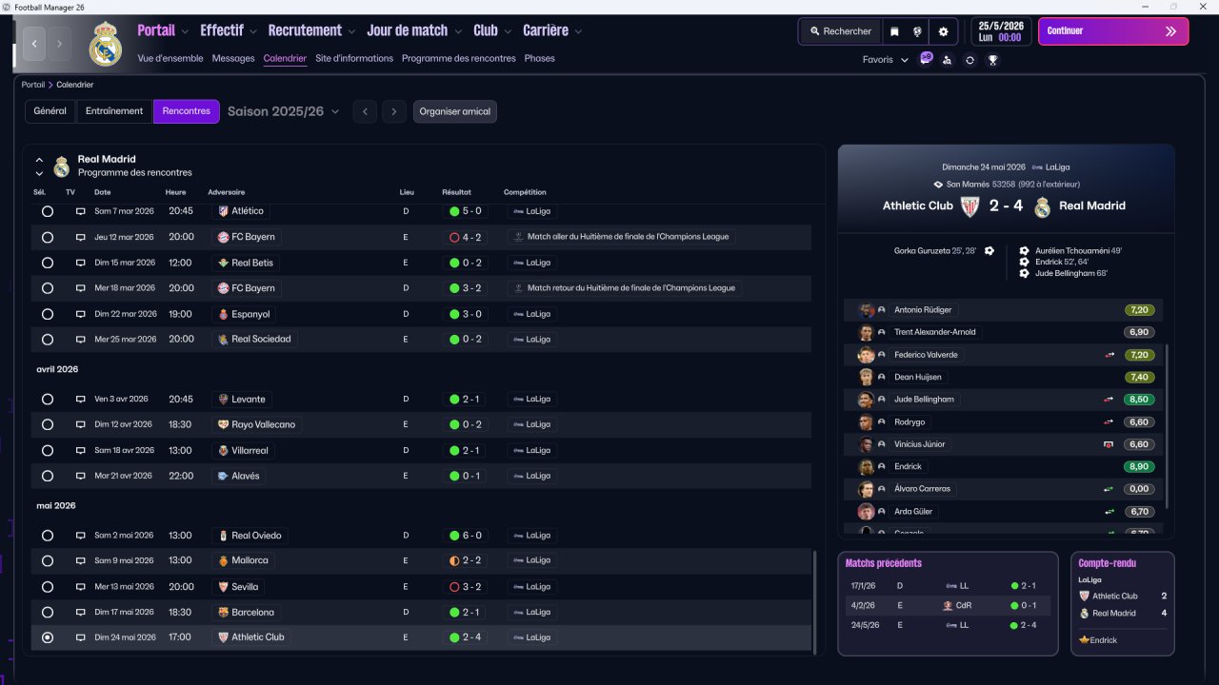Click the Organiser amical button
Viewport: 1219px width, 685px height.
tap(455, 111)
